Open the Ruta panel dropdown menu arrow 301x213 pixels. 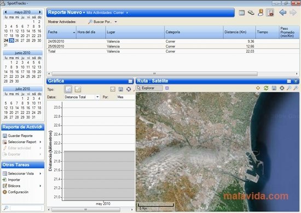pyautogui.click(x=296, y=81)
